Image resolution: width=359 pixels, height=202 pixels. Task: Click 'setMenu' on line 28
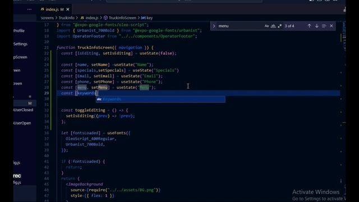point(99,88)
